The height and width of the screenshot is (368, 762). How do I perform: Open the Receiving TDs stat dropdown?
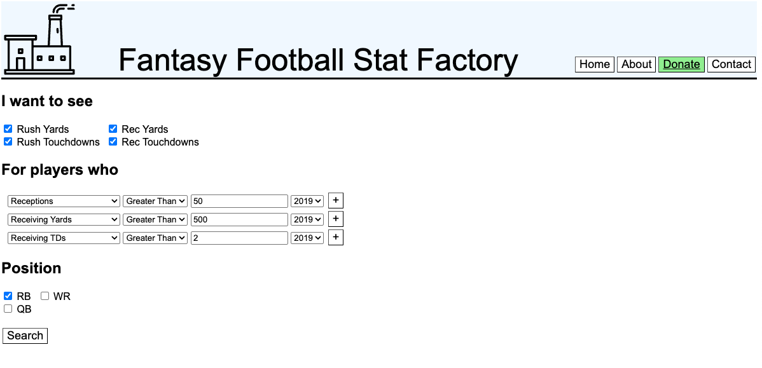tap(64, 238)
